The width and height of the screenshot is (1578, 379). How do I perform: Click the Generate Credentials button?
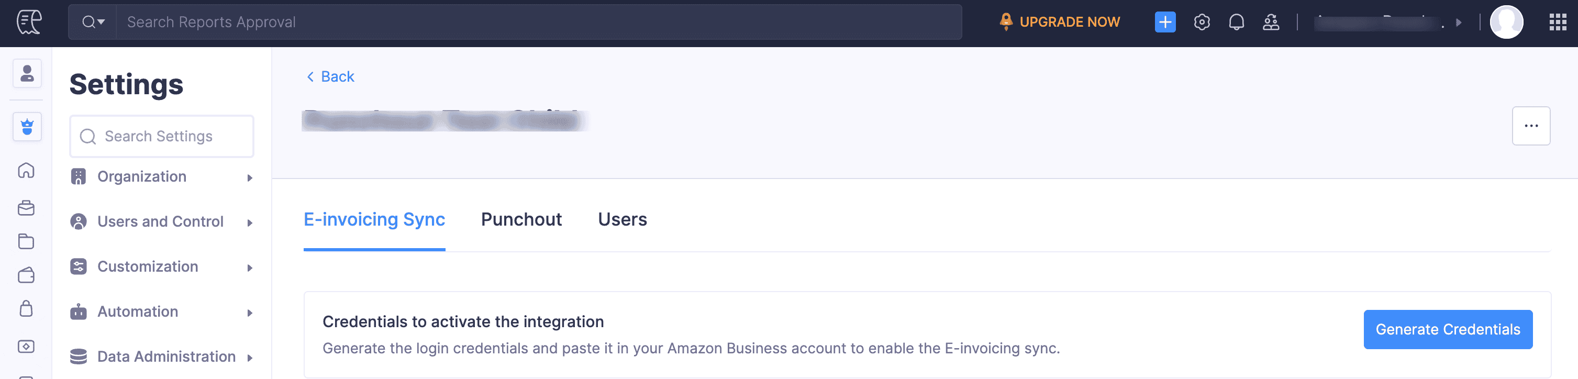1447,329
